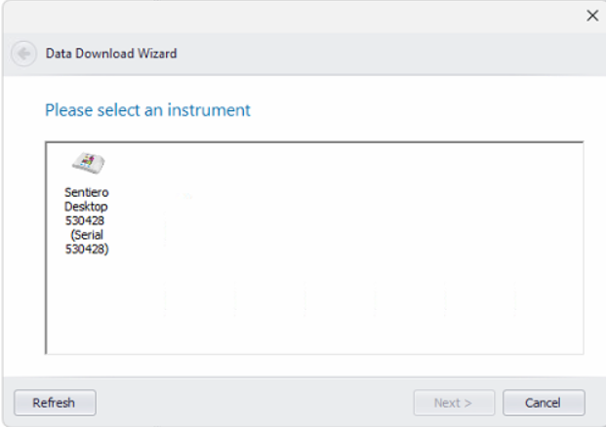Screen dimensions: 606x427
Task: Click empty space in the instrument list
Action: pyautogui.click(x=347, y=247)
